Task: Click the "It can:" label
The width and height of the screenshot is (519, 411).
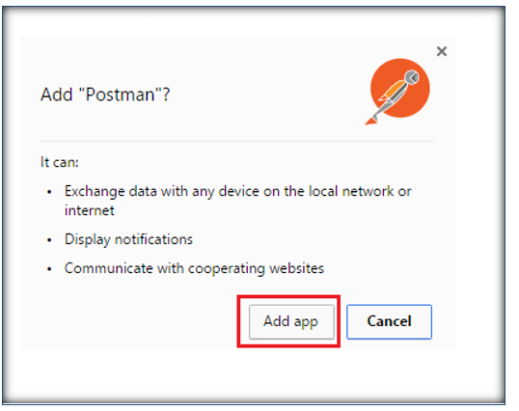Action: point(60,162)
